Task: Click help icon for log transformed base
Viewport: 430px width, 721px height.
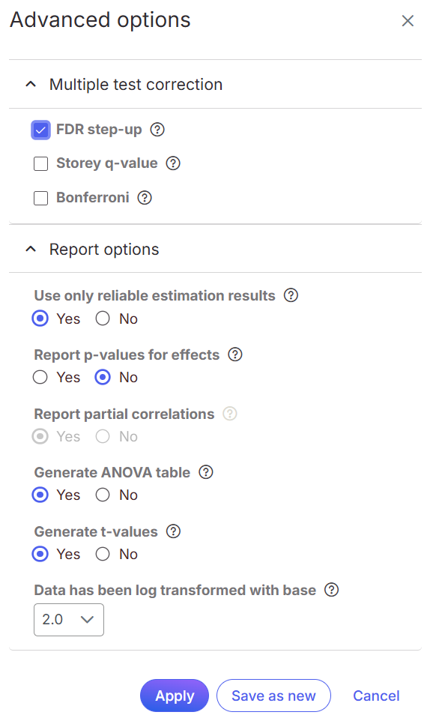Action: [331, 590]
